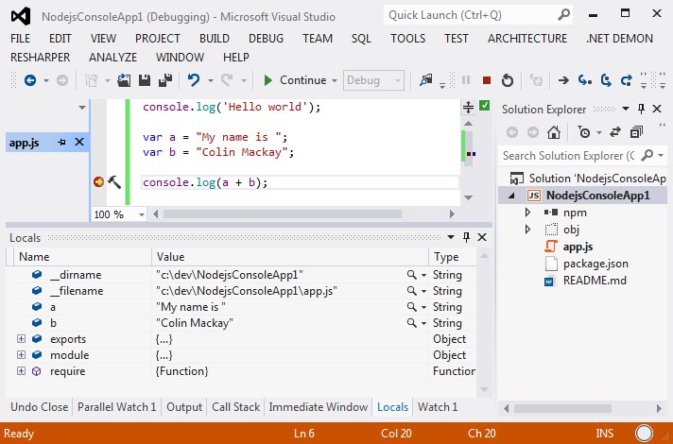
Task: Click the Save floppy disk icon
Action: coord(145,80)
